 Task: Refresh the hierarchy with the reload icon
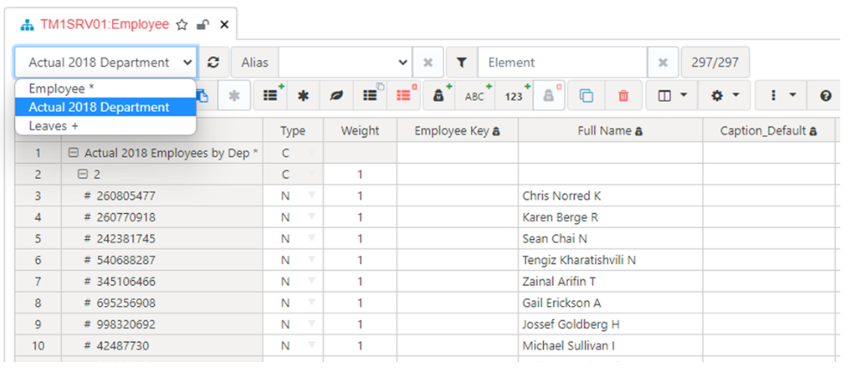213,63
